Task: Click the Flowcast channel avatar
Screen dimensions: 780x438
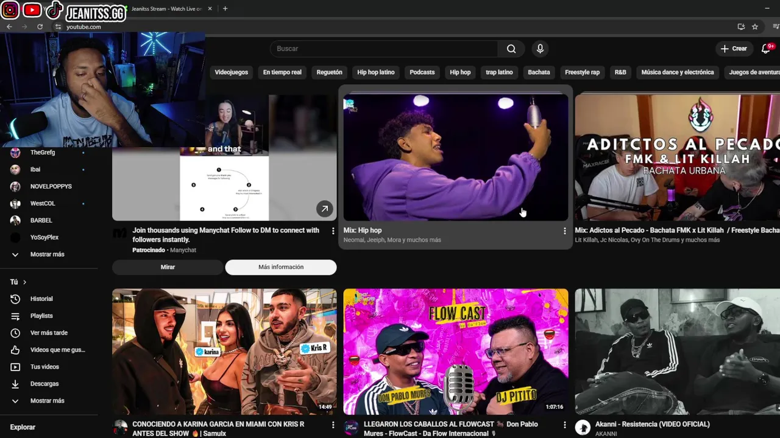Action: pyautogui.click(x=351, y=428)
